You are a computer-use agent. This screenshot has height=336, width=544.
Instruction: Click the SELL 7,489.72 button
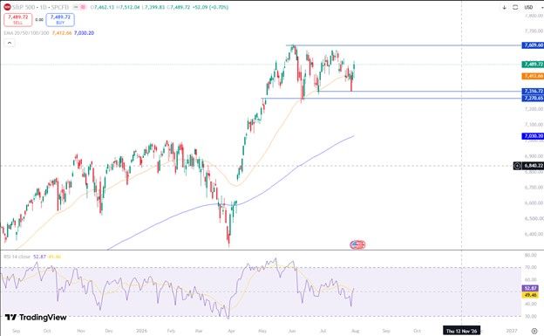click(18, 20)
